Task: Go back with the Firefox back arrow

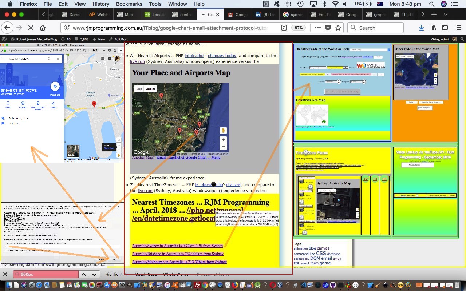Action: click(7, 28)
